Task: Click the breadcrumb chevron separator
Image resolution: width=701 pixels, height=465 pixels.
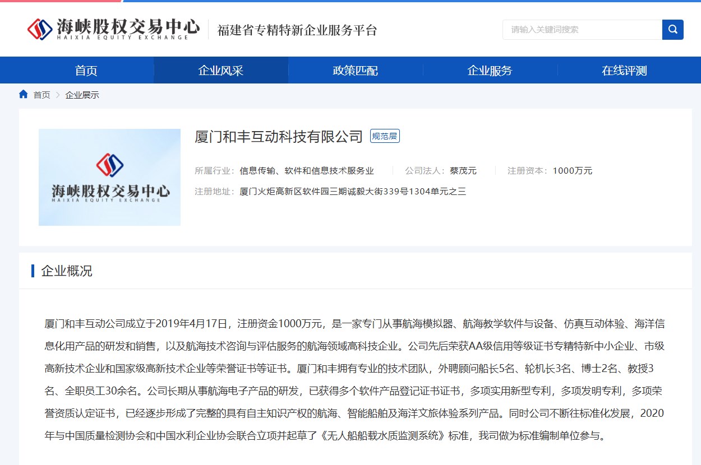Action: (x=58, y=95)
